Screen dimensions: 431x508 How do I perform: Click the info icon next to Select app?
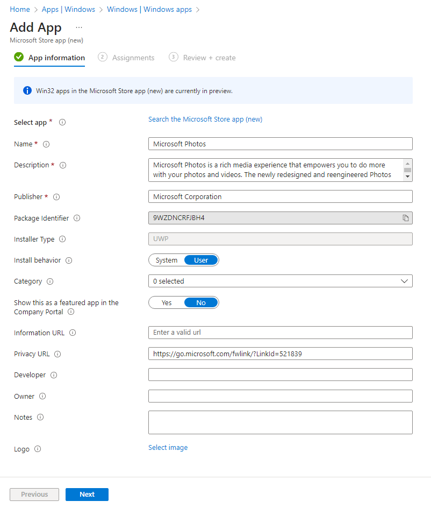[62, 123]
